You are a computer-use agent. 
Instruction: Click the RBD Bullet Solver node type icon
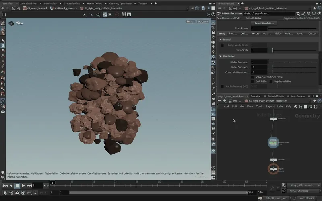point(219,14)
